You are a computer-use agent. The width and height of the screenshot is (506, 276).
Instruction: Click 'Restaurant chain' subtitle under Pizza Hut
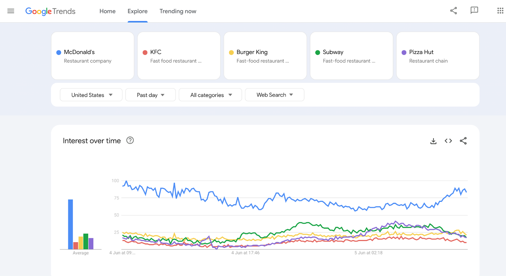(x=428, y=61)
